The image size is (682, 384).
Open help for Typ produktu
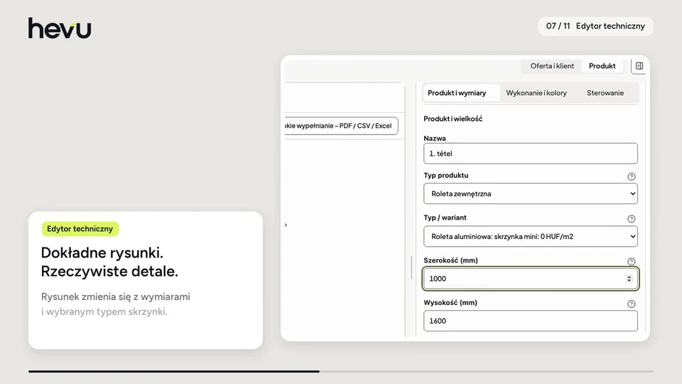point(631,177)
